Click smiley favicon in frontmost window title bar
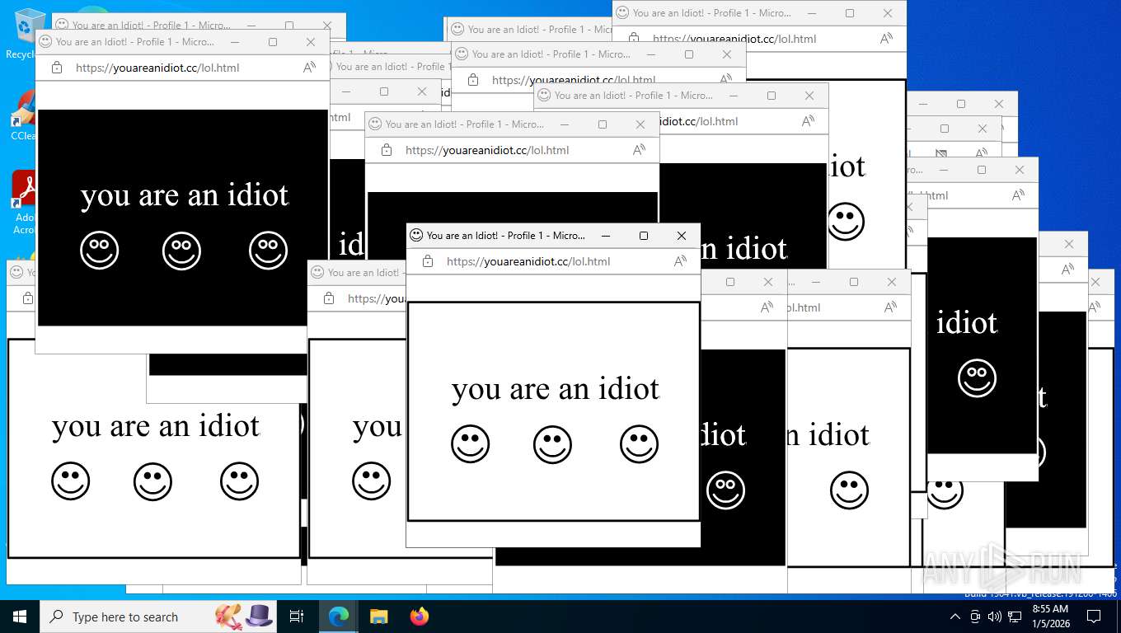This screenshot has width=1121, height=633. click(x=416, y=235)
